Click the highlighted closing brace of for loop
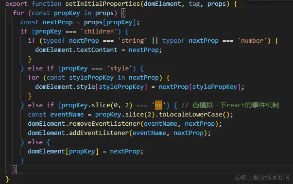The width and height of the screenshot is (293, 184). [x=15, y=170]
